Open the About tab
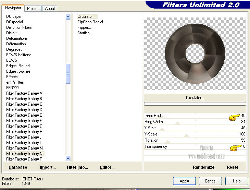The width and height of the screenshot is (250, 190). (x=50, y=8)
